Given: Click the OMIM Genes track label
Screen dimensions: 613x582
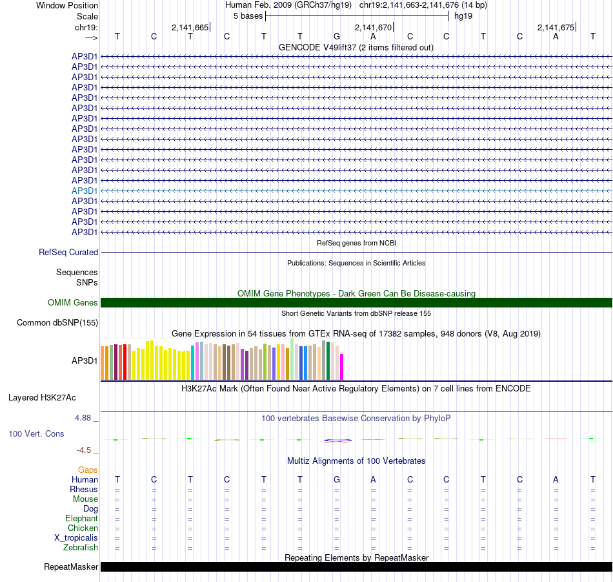Looking at the screenshot, I should [x=73, y=302].
